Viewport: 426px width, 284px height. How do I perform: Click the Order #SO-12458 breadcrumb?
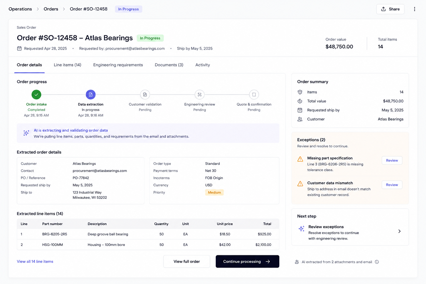tap(88, 9)
